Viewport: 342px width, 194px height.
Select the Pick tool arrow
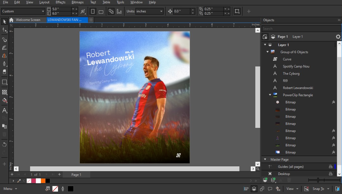[4, 21]
